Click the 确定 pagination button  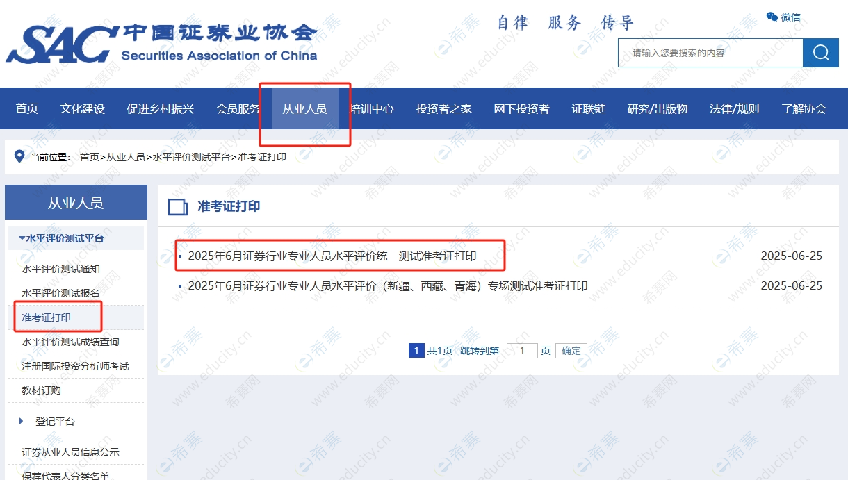tap(571, 351)
